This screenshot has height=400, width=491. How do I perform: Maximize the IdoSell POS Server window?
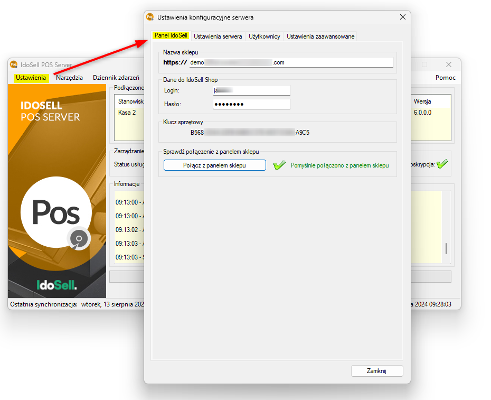424,64
